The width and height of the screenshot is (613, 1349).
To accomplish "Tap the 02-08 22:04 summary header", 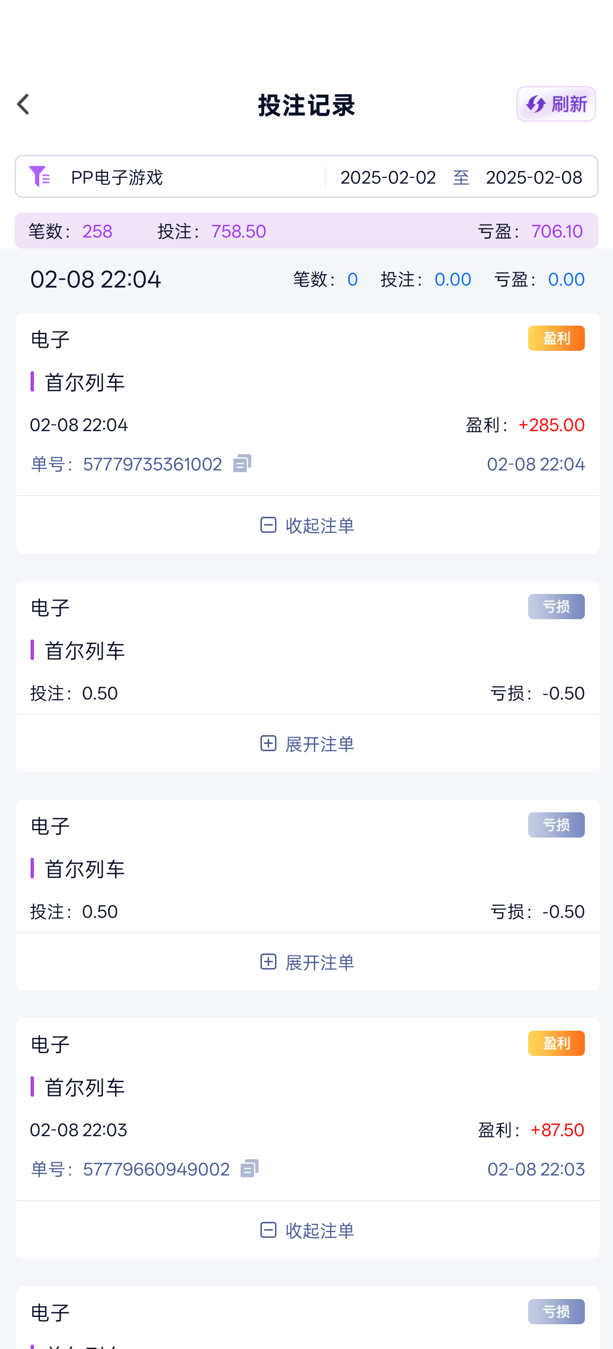I will pos(96,279).
